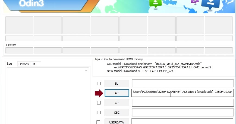This screenshot has height=124, width=236.
Task: Switch to the Options tab
Action: tap(24, 64)
